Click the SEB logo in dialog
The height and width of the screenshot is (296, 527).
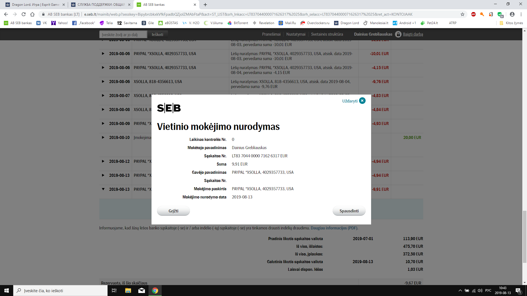169,108
